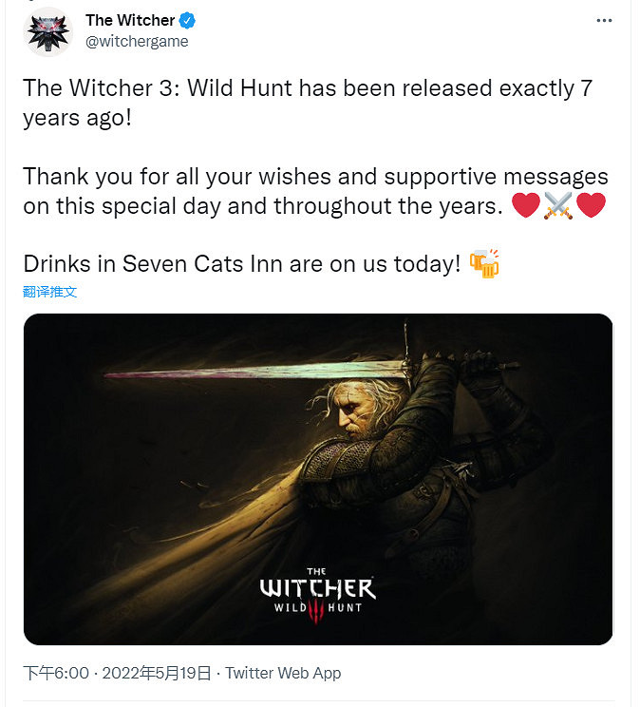Screen dimensions: 640x707
Task: Visit the @witchergame handle
Action: 137,41
